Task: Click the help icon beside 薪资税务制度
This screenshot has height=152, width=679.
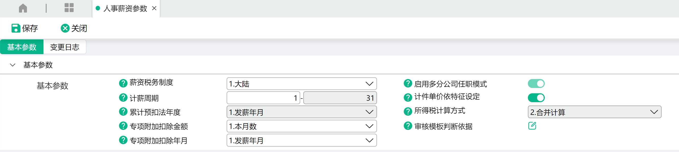Action: [x=123, y=83]
